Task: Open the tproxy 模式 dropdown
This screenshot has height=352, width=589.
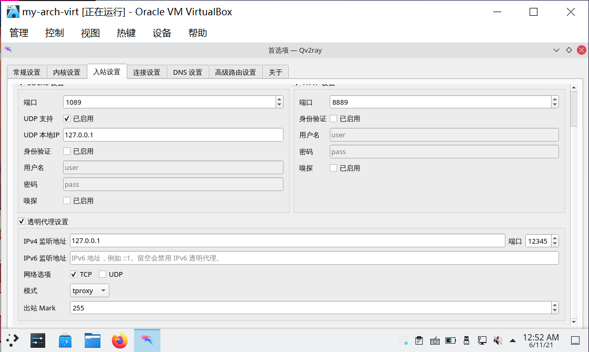Action: point(89,290)
